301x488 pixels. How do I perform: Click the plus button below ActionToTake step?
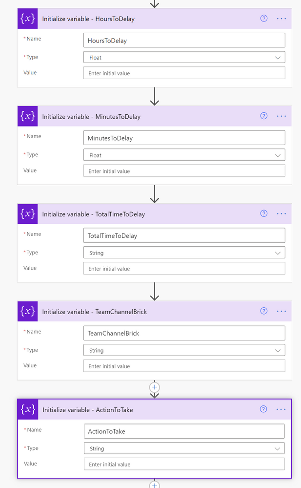tap(154, 485)
